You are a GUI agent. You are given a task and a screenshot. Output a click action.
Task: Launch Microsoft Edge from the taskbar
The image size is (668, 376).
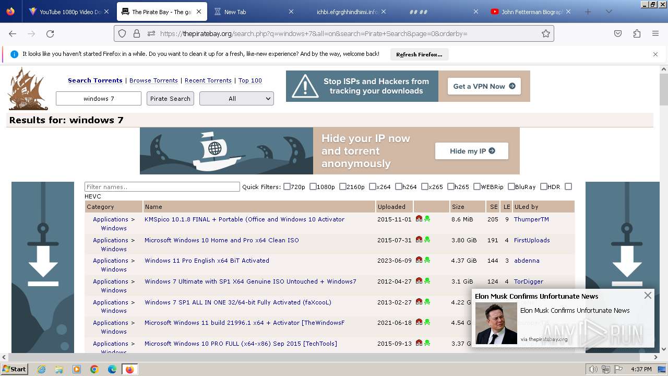tap(112, 369)
